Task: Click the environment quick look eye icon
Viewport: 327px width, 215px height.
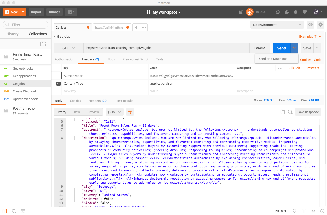Action: click(x=310, y=25)
